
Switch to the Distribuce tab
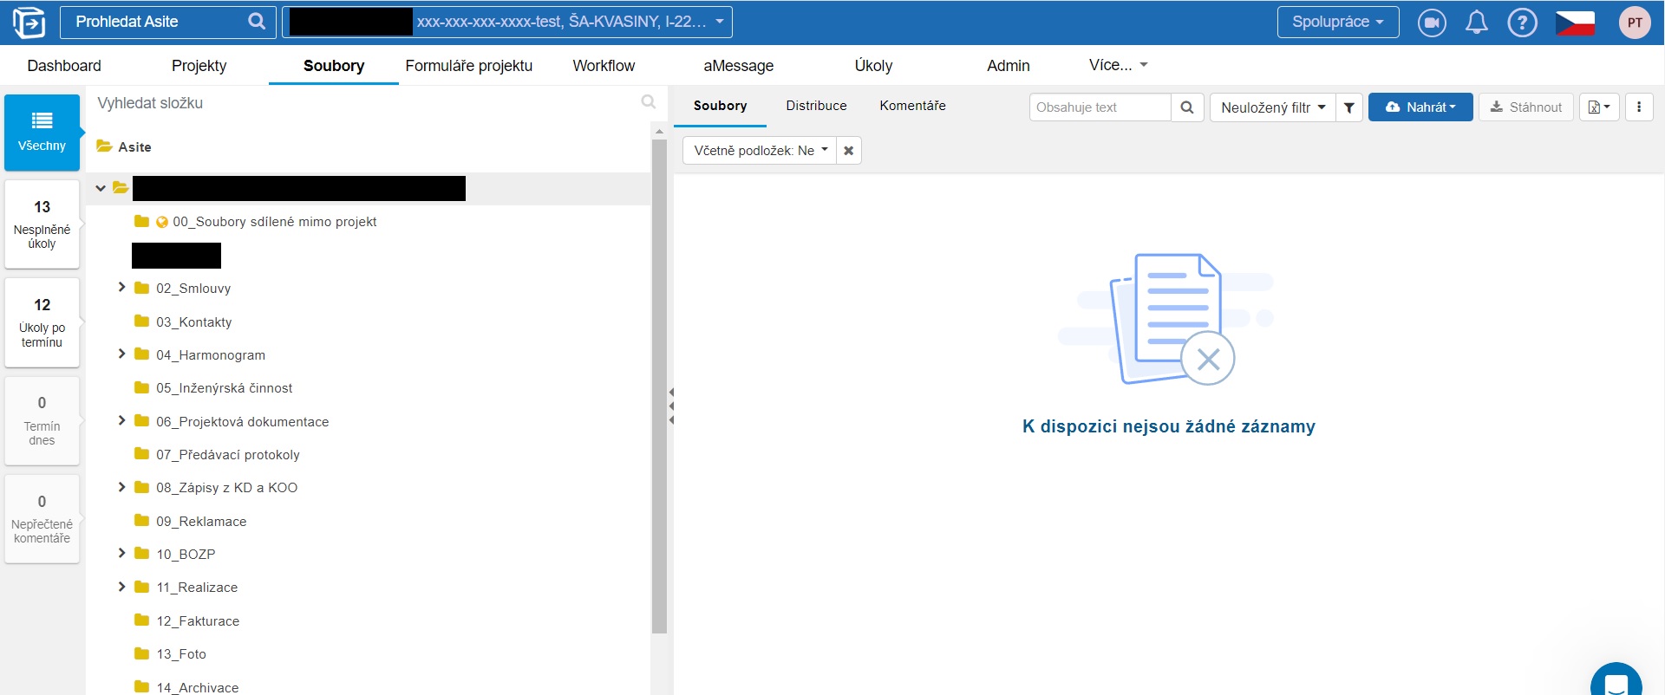tap(816, 106)
